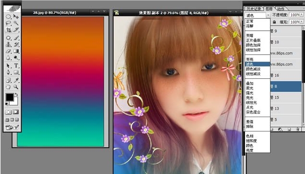
Task: Select the Magic Wand tool
Action: click(16, 23)
